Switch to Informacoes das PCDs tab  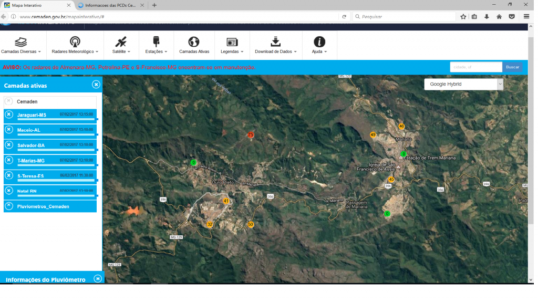click(110, 5)
